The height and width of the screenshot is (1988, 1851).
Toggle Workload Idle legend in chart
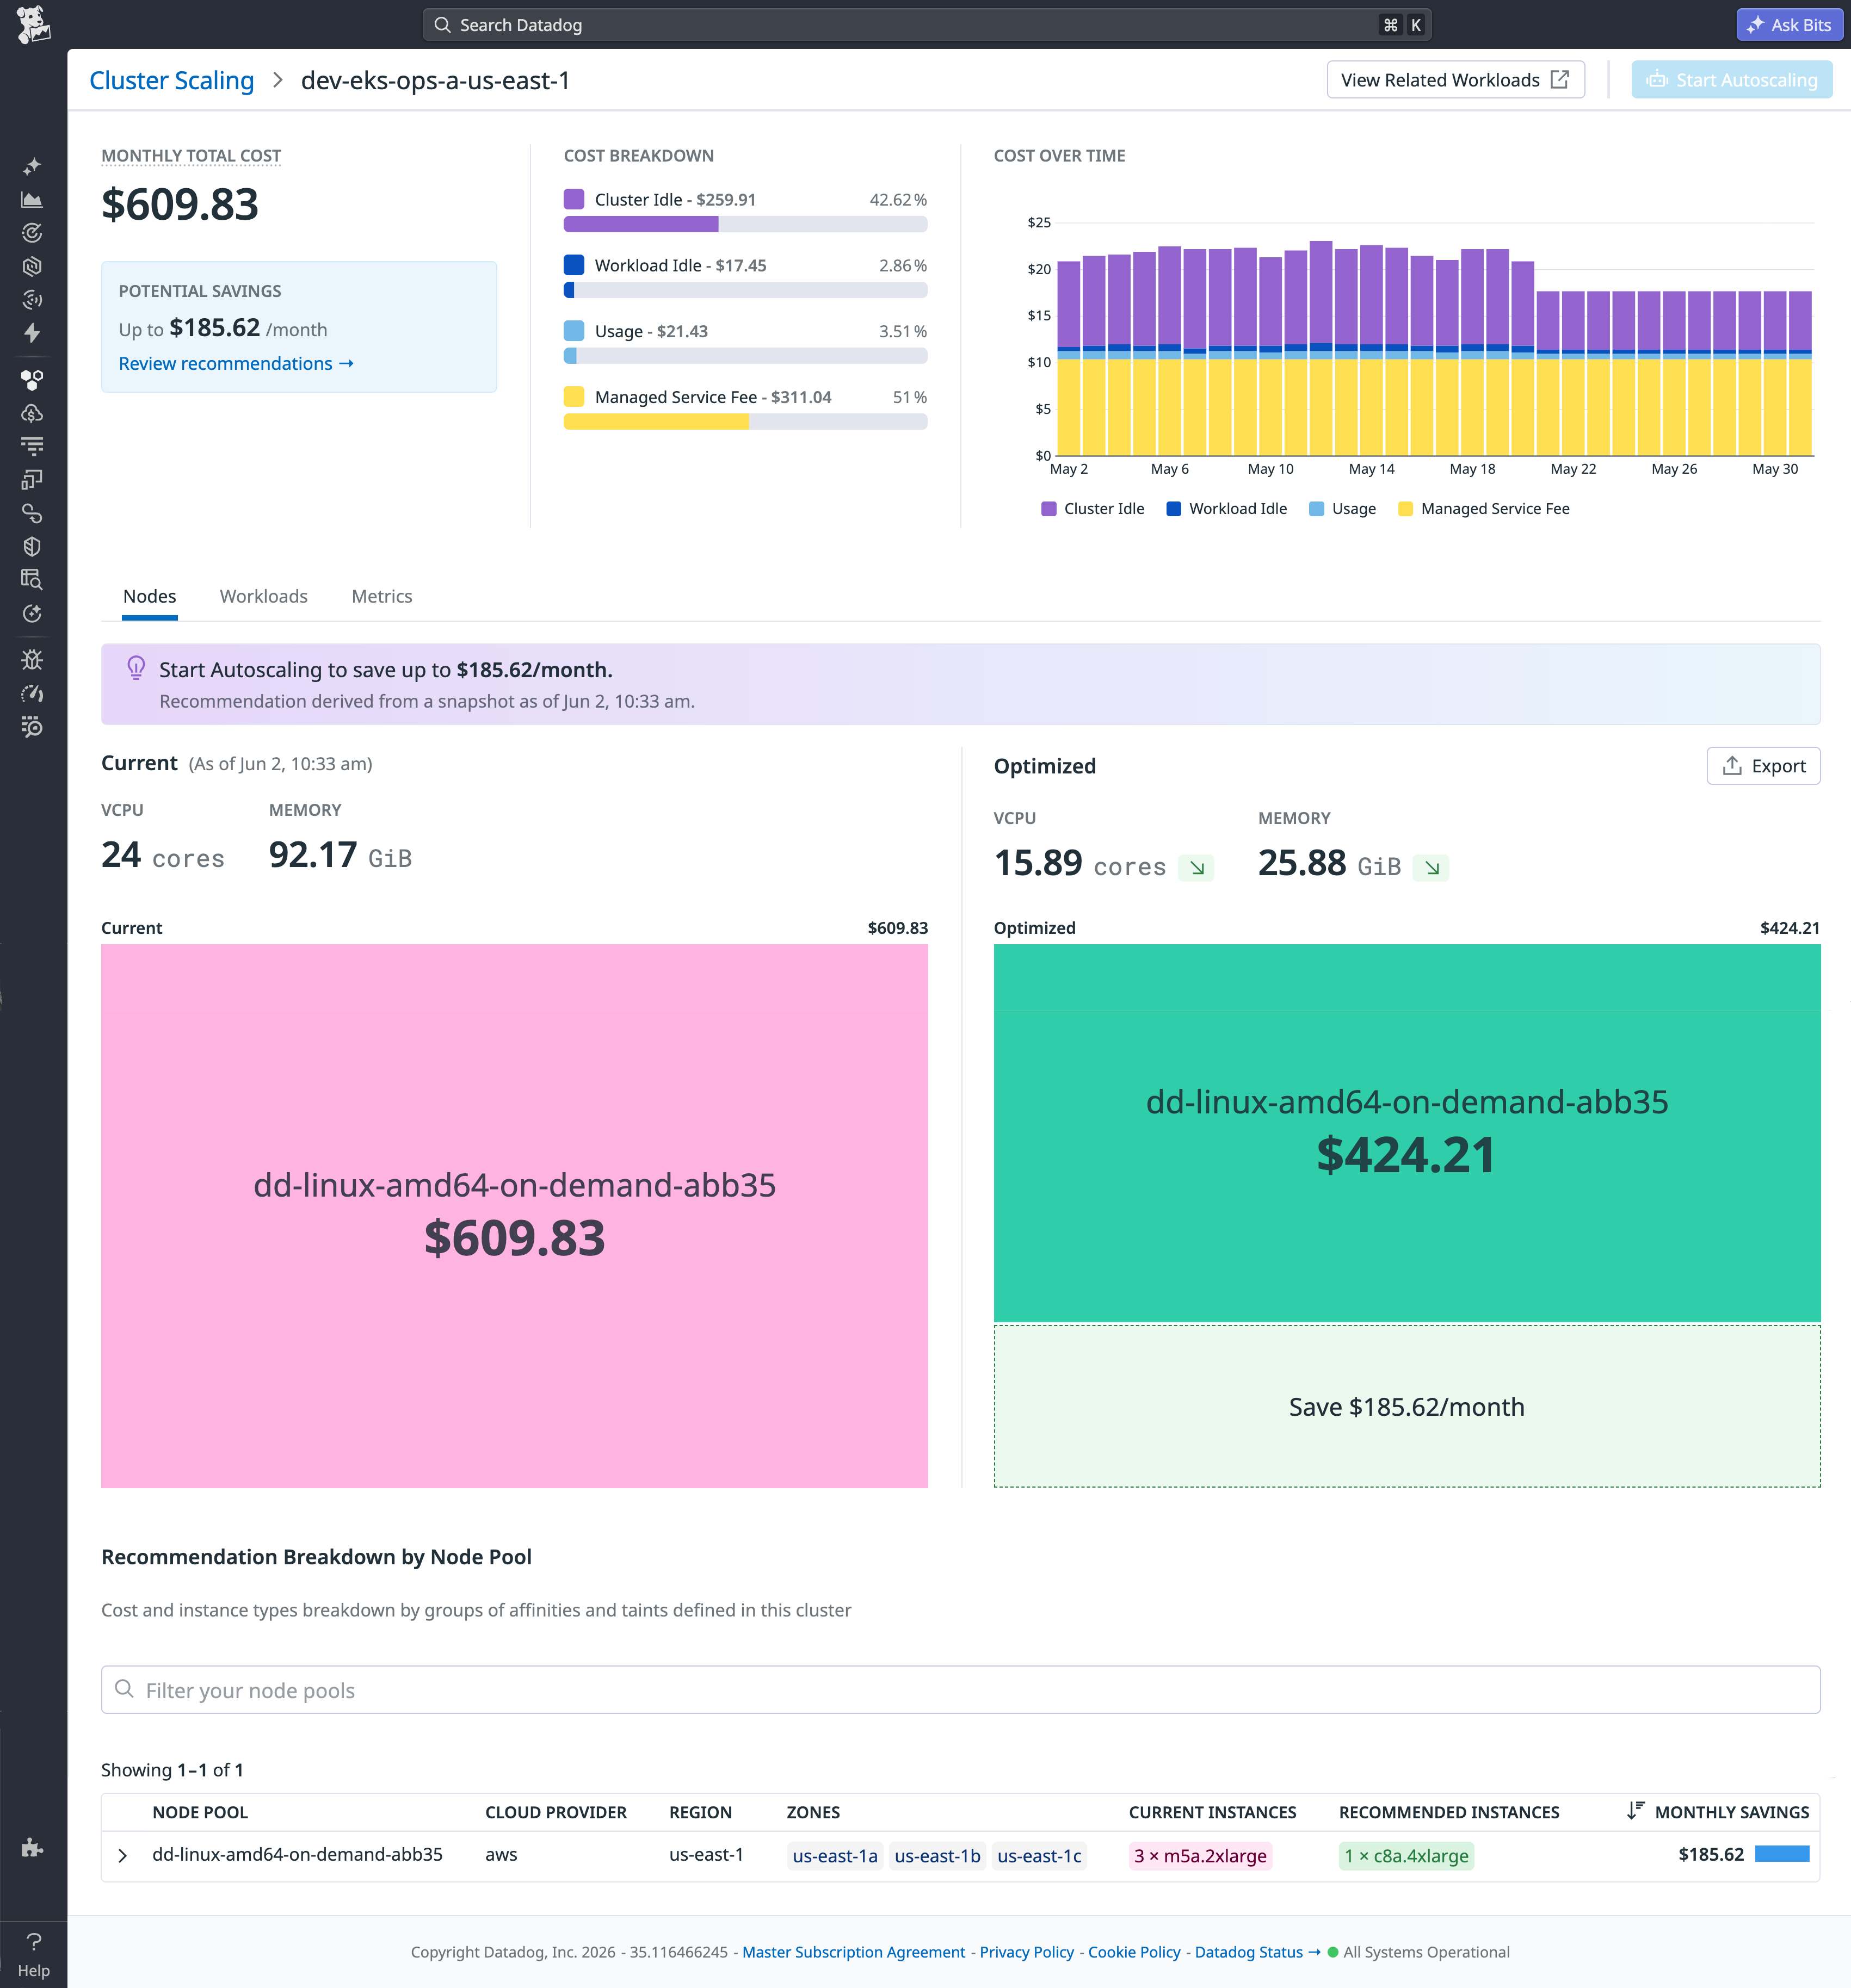pos(1227,509)
